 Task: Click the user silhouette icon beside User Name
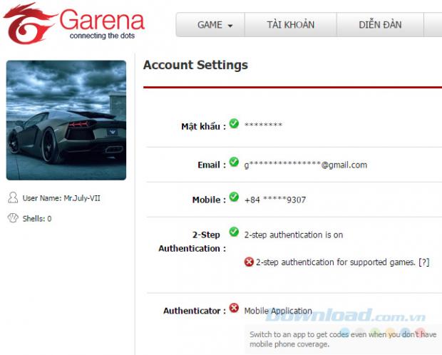(12, 197)
